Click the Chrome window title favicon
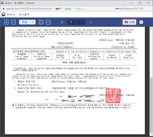 [2, 3]
